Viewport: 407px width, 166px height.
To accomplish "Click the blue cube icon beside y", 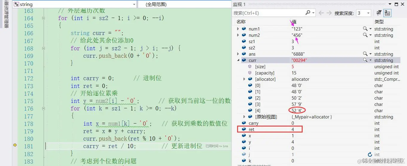I will click(x=244, y=142).
